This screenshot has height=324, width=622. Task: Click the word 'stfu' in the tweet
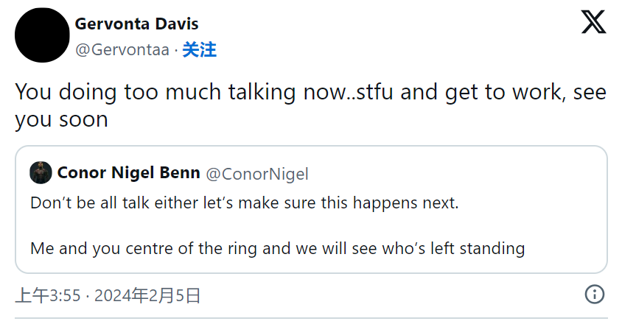tap(374, 92)
